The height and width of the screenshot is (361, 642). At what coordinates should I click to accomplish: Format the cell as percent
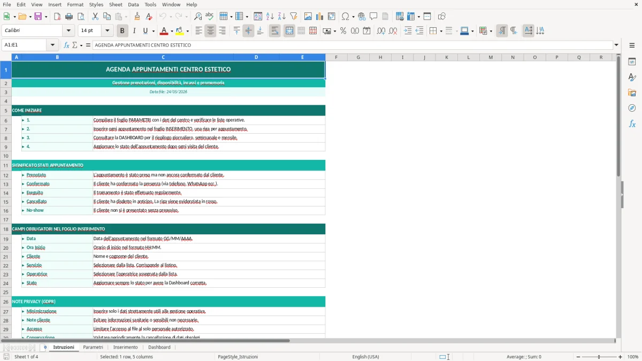tap(343, 31)
